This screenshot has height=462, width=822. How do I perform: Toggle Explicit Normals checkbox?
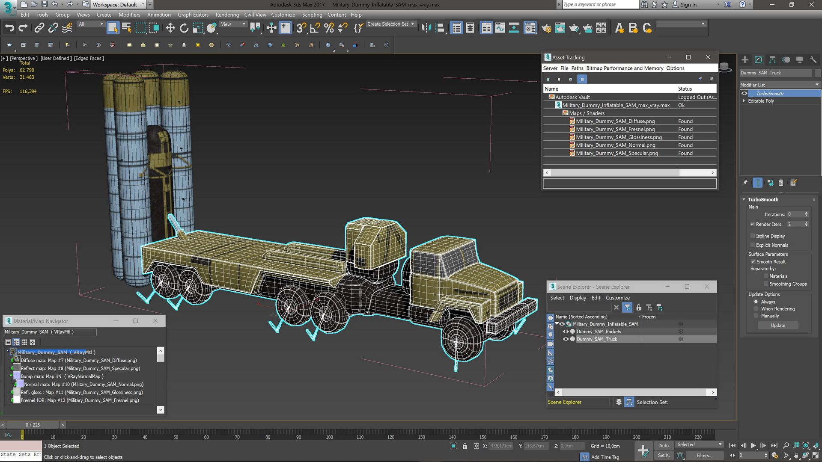pos(752,245)
